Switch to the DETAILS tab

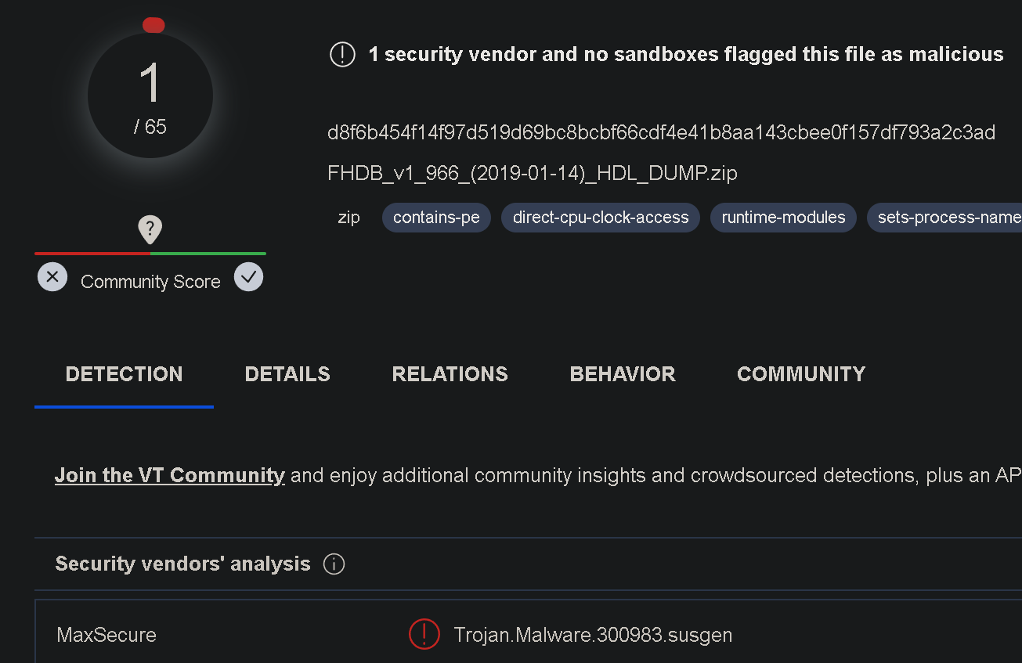click(287, 374)
